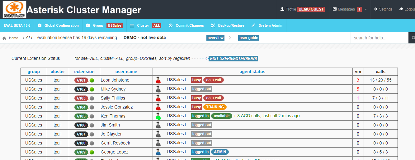This screenshot has height=160, width=415.
Task: Click the overview button
Action: coord(215,38)
